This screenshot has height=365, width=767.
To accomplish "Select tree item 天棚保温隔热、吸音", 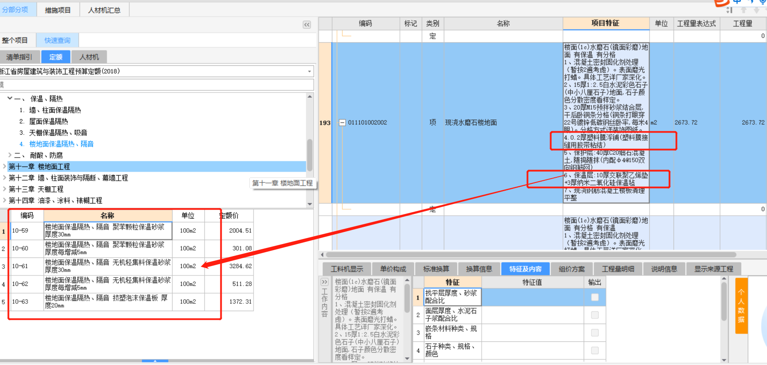I will pos(58,133).
